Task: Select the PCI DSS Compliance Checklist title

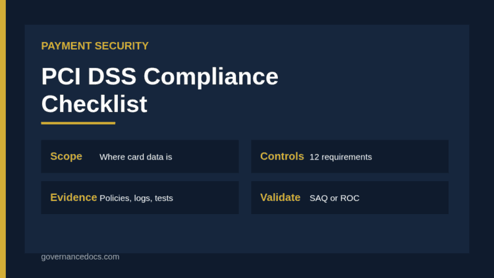Action: (160, 90)
